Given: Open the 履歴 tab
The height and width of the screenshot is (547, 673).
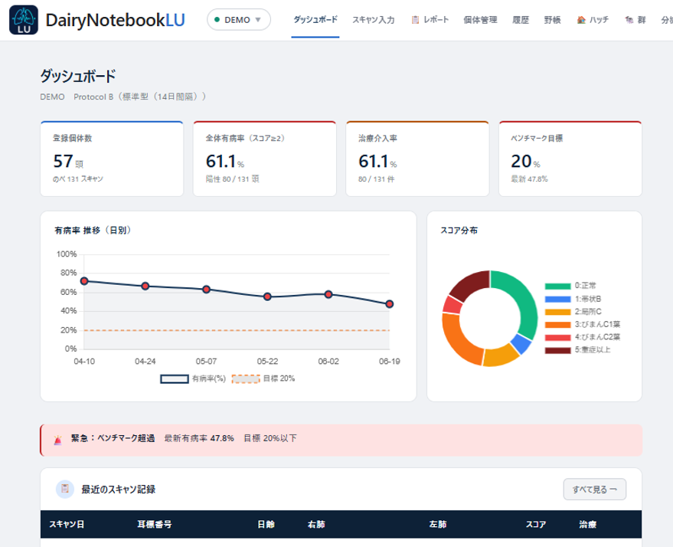Looking at the screenshot, I should (x=521, y=20).
